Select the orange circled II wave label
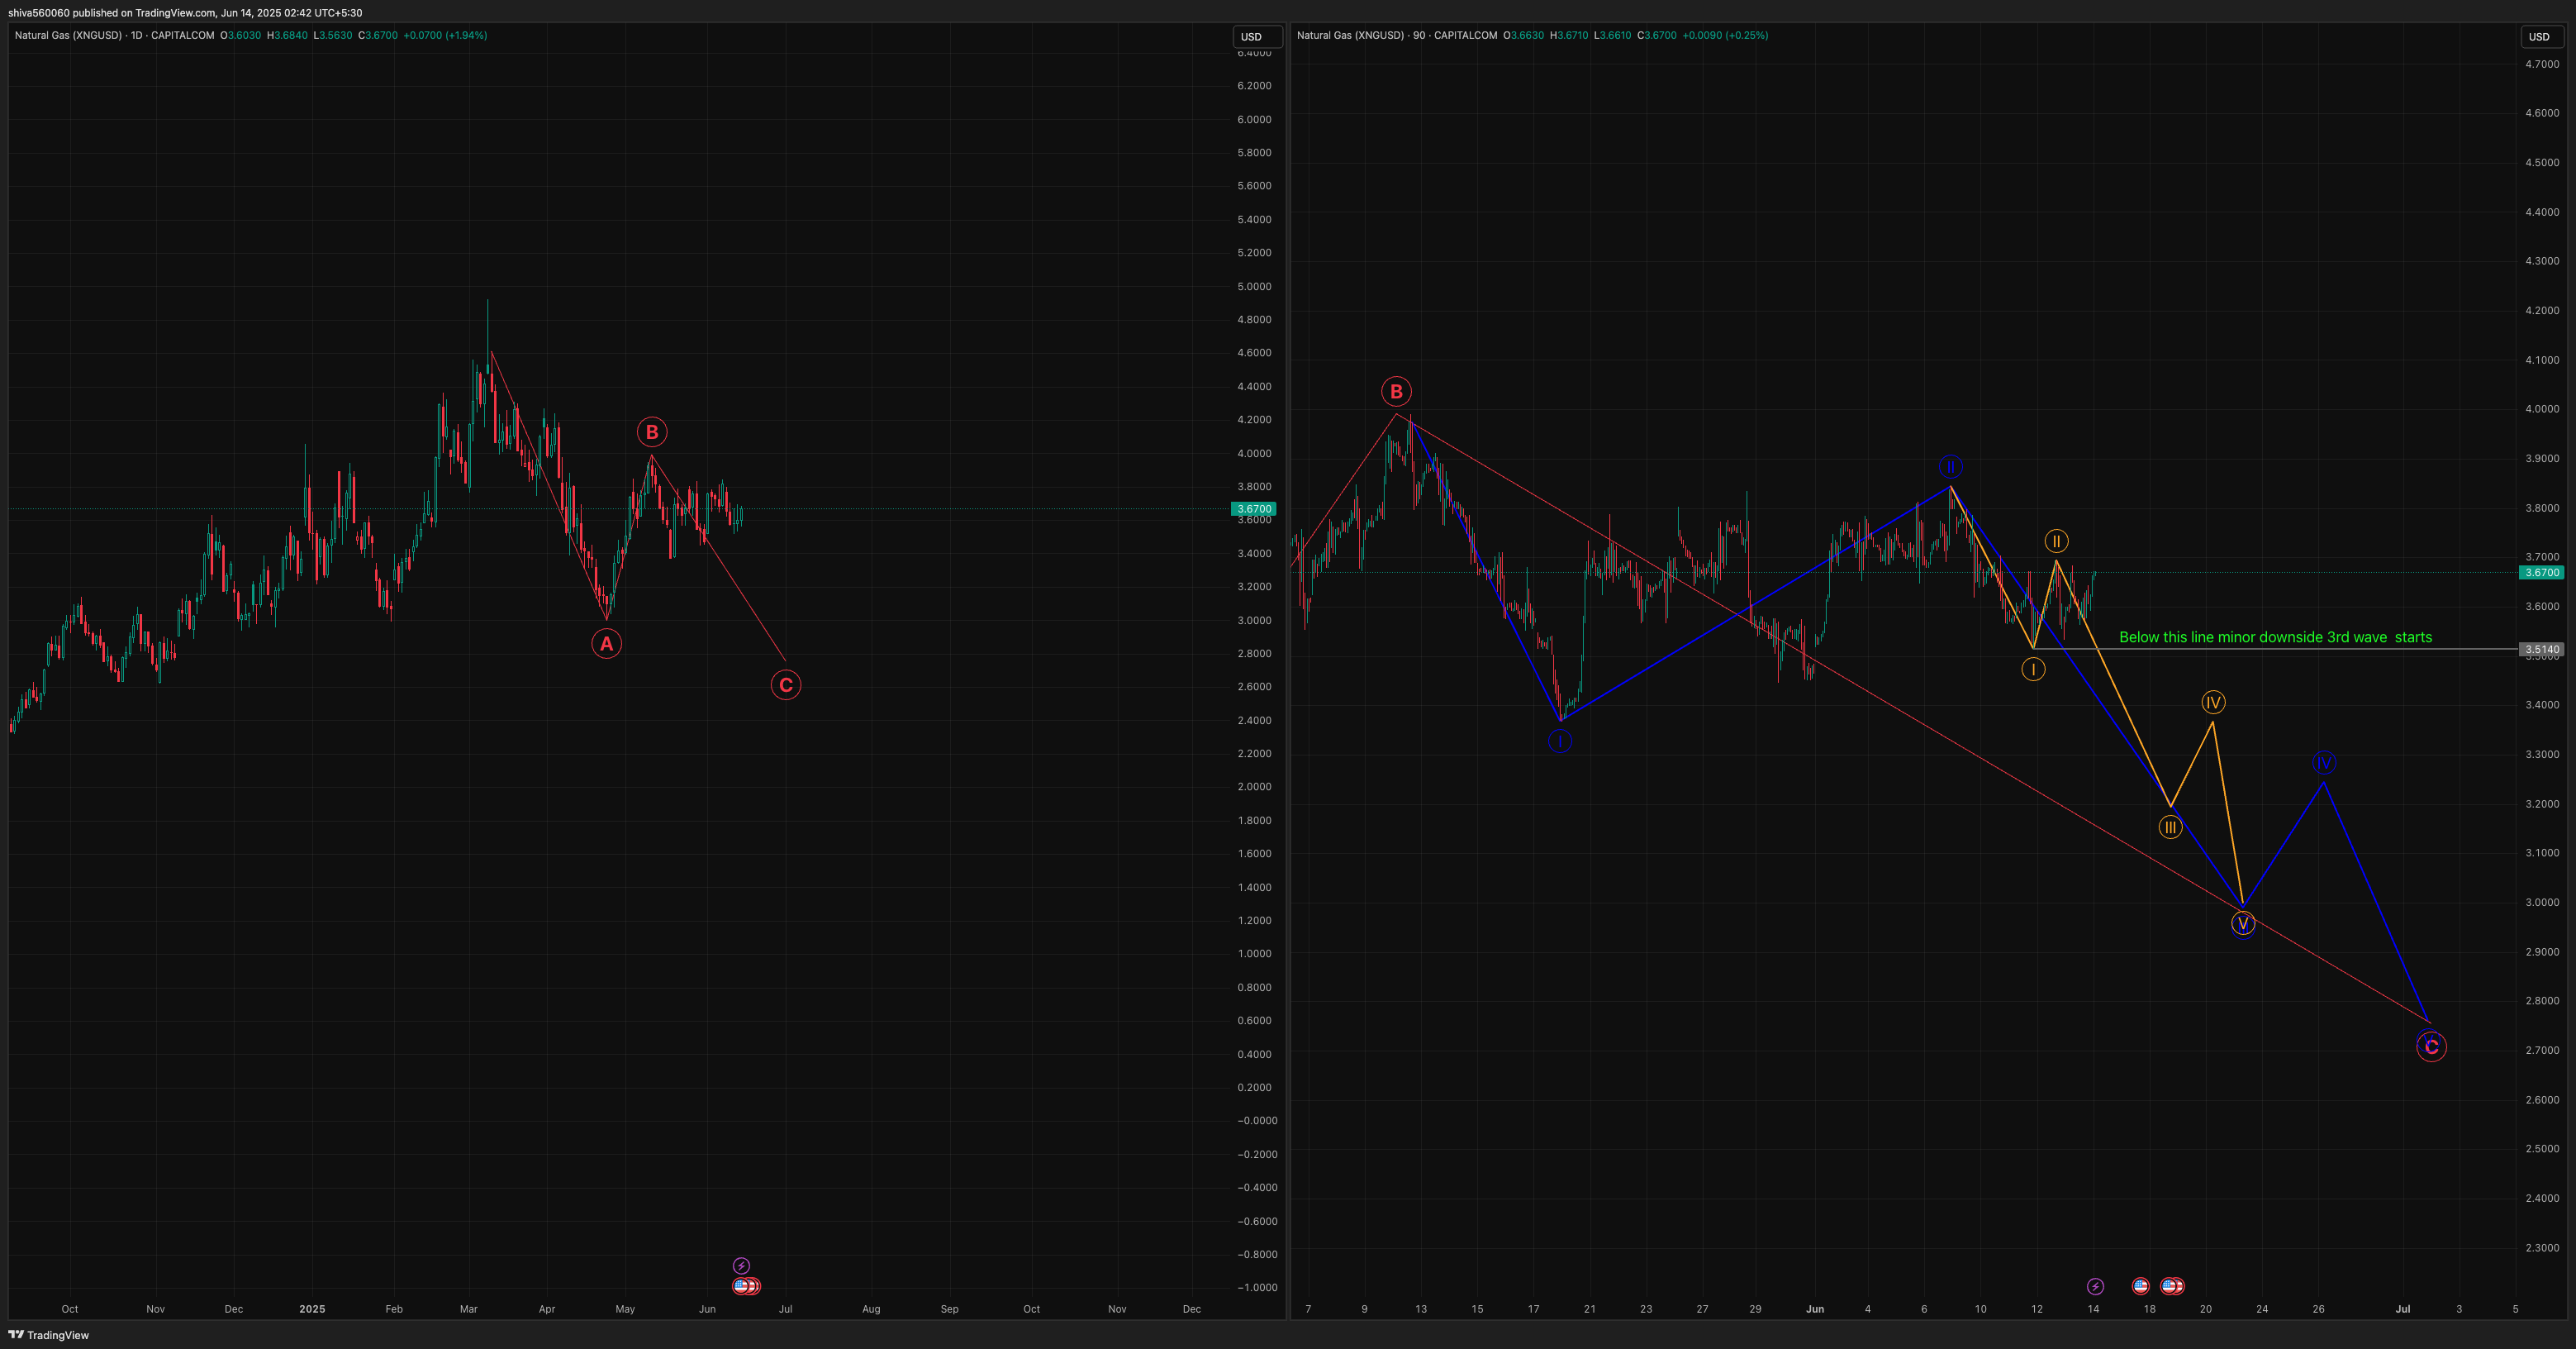This screenshot has height=1349, width=2576. click(2056, 541)
